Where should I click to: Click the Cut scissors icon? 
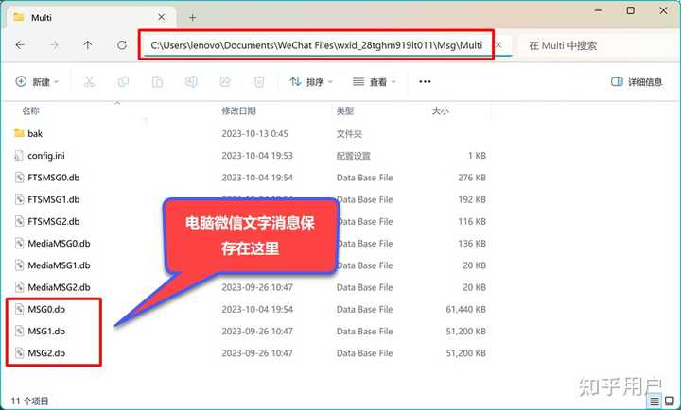(89, 81)
